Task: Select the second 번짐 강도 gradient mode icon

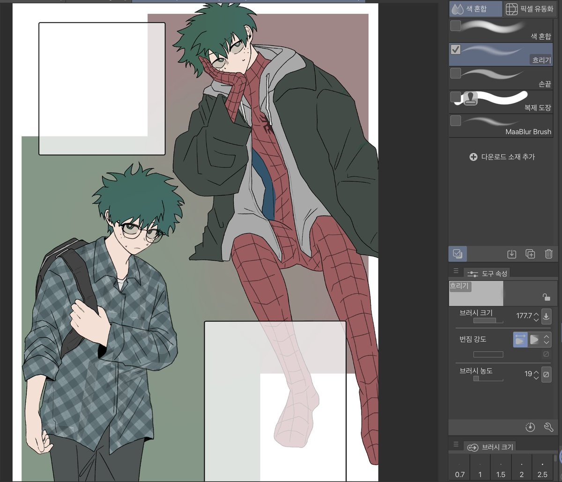Action: coord(534,339)
